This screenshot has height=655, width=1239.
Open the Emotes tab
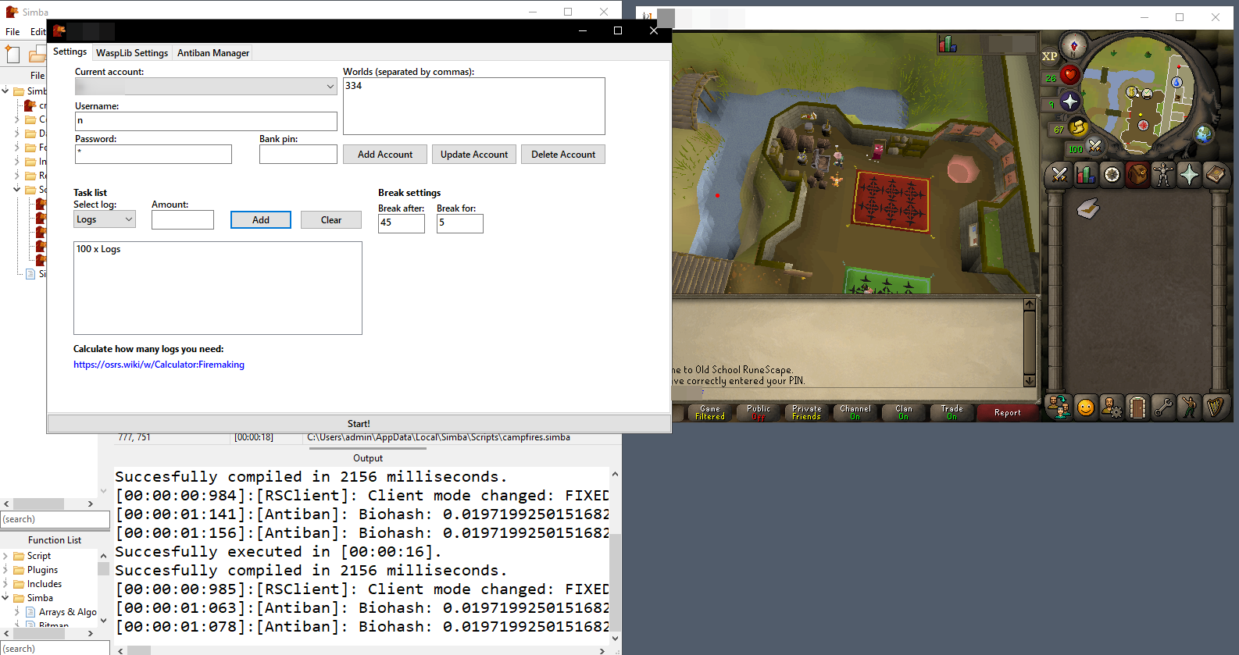point(1189,408)
